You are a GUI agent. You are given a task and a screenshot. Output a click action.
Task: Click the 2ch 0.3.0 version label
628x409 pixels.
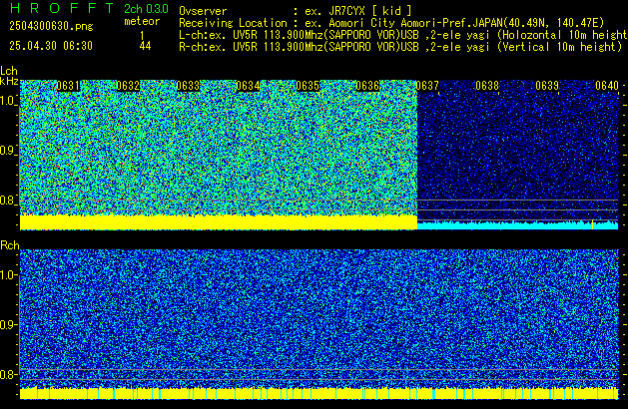146,8
